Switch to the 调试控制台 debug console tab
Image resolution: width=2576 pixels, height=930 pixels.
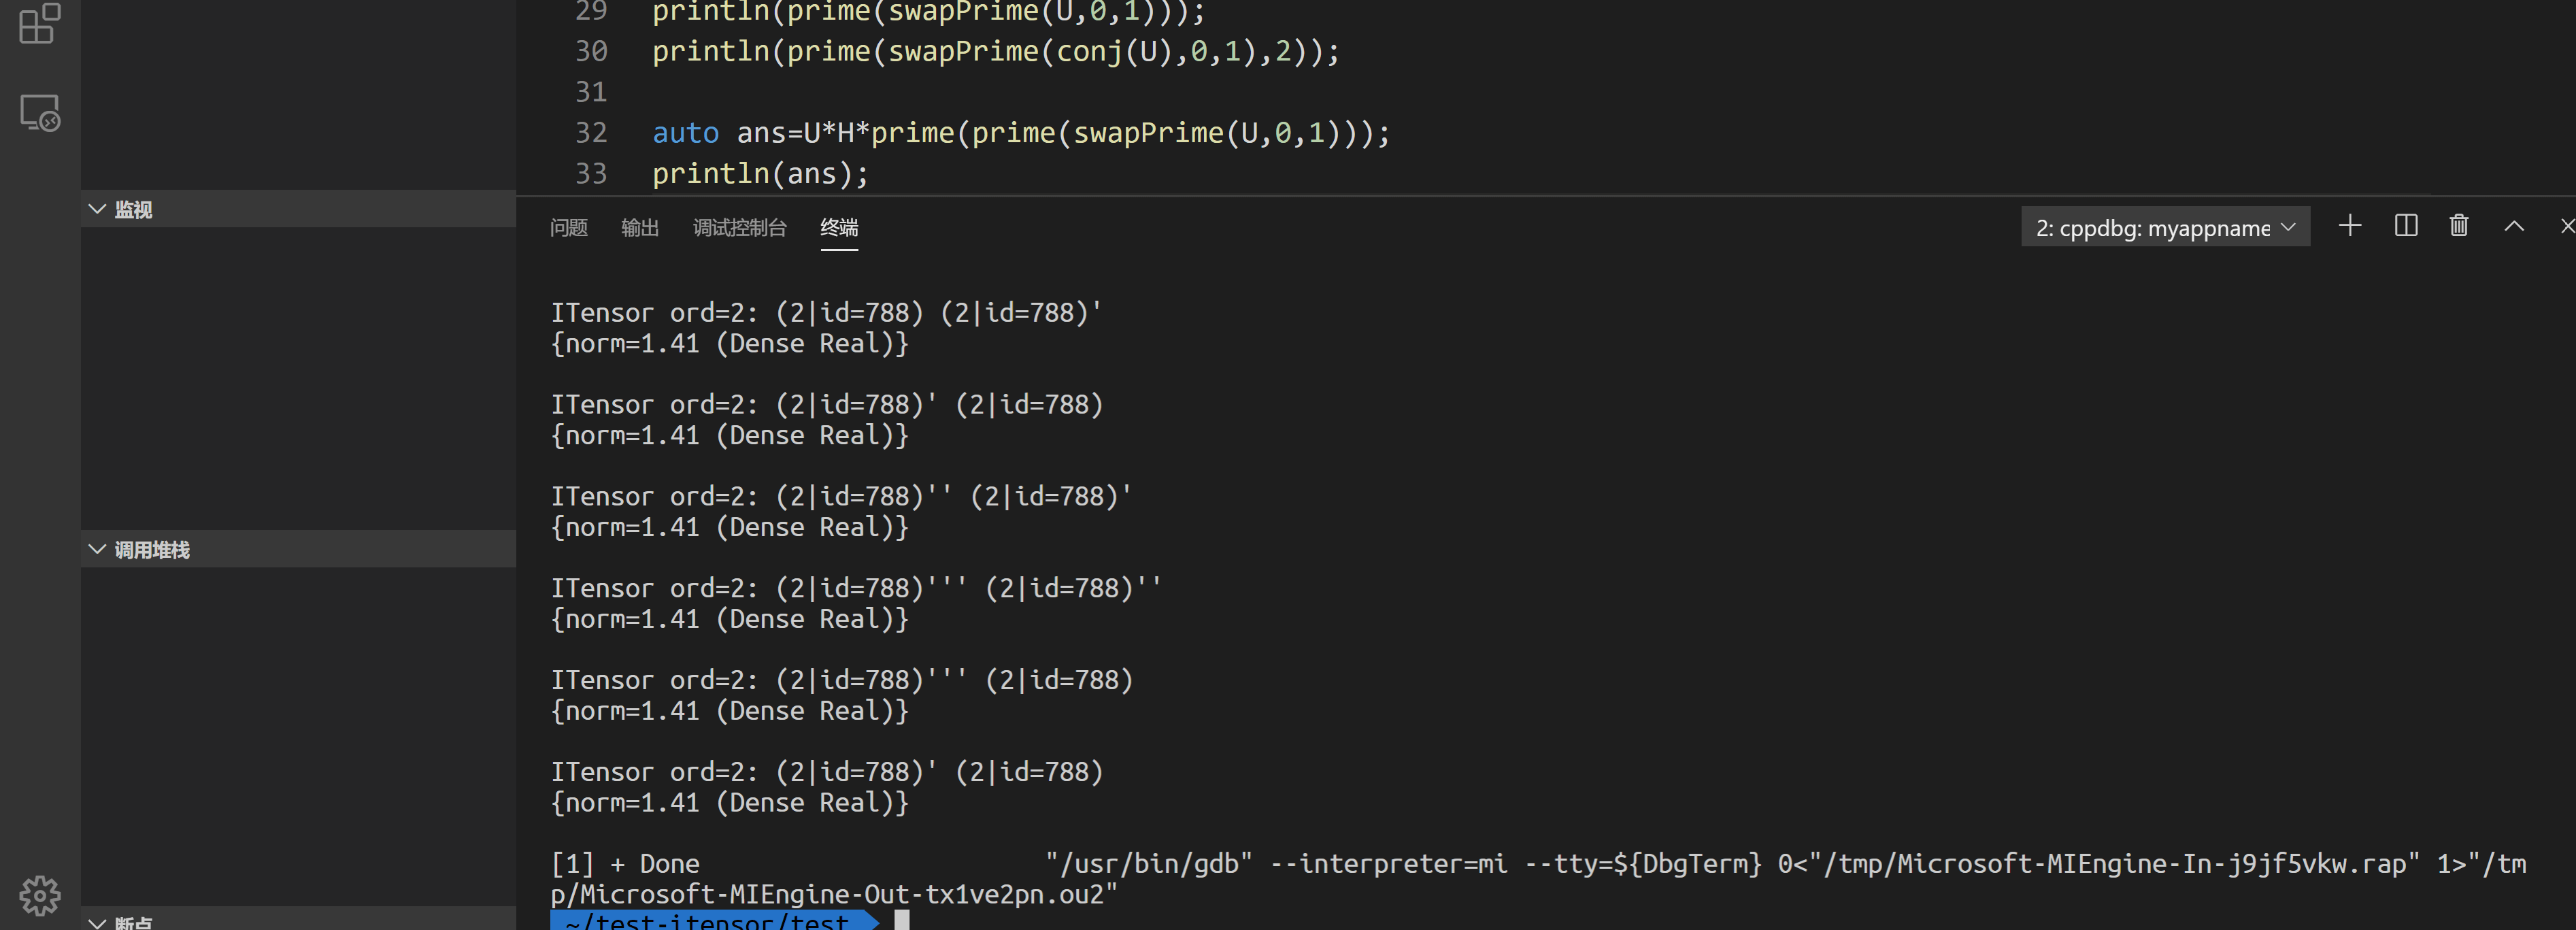(x=739, y=228)
